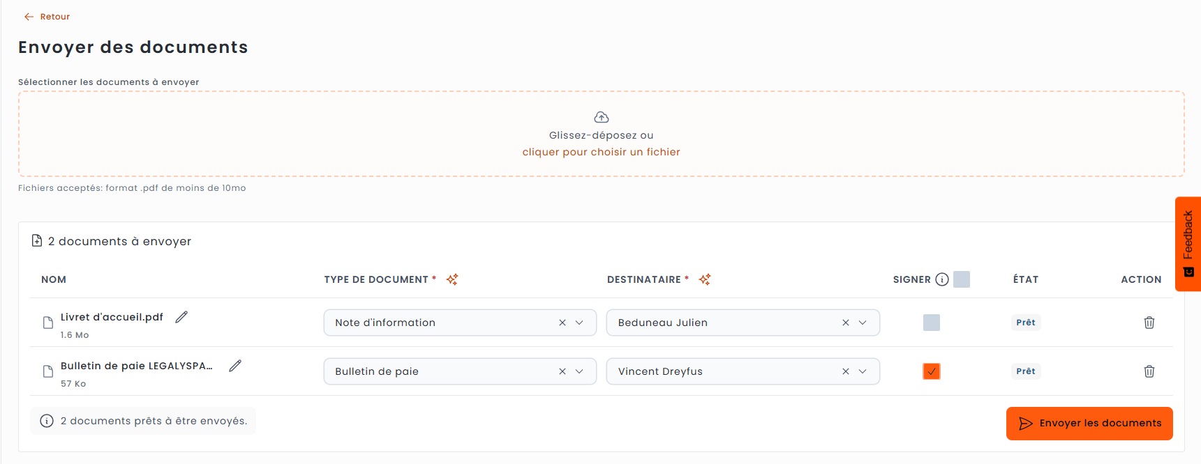Click the SIGNER column header label
This screenshot has height=464, width=1201.
click(x=911, y=279)
